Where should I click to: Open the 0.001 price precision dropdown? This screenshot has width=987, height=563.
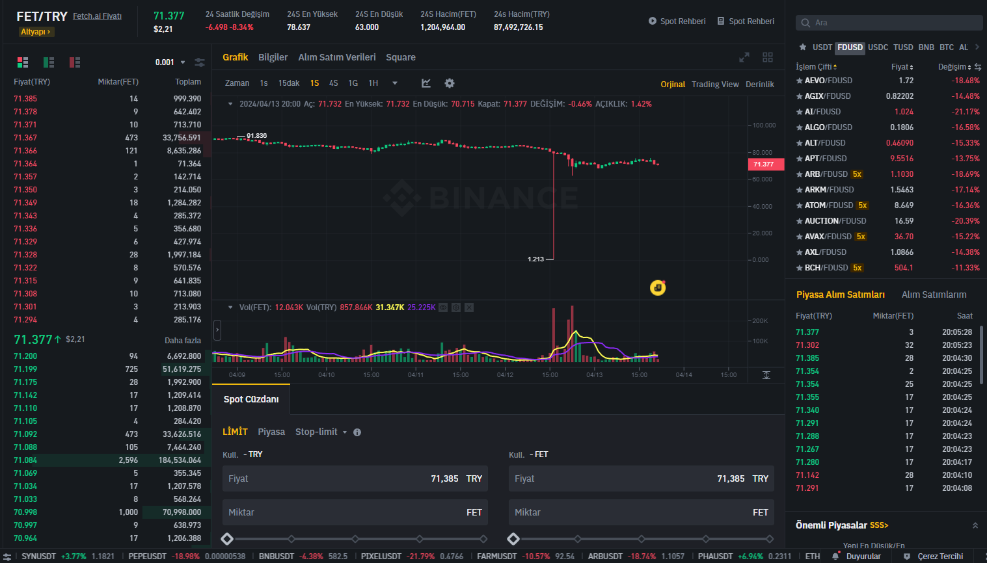pyautogui.click(x=170, y=62)
